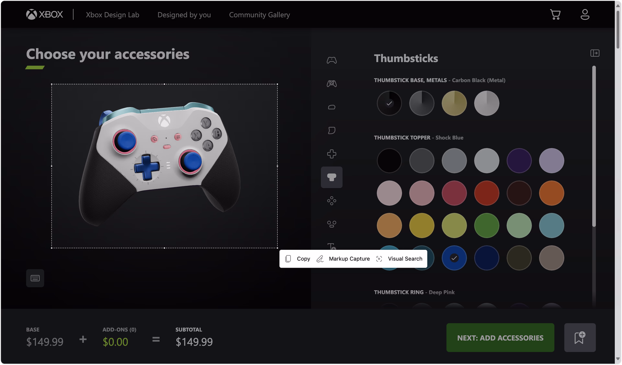
Task: Choose black thumbstick topper color
Action: [389, 161]
